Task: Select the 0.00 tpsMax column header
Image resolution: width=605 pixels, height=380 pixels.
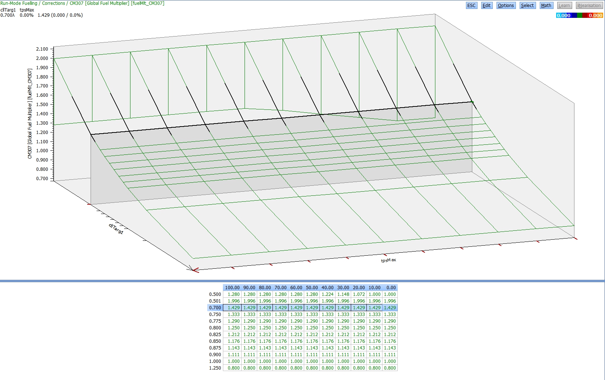Action: pos(391,288)
